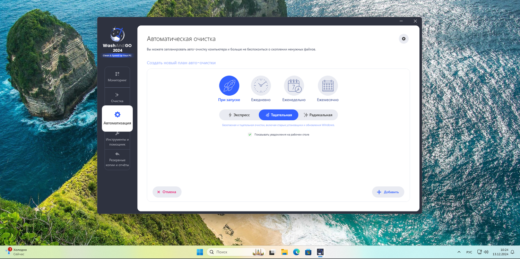520x259 pixels.
Task: Click the taskbar Поиск search box
Action: pyautogui.click(x=236, y=252)
